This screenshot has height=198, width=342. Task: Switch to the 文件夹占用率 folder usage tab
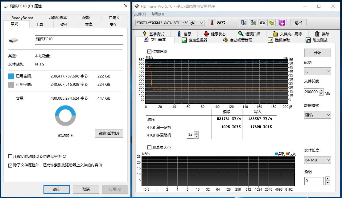point(286,34)
